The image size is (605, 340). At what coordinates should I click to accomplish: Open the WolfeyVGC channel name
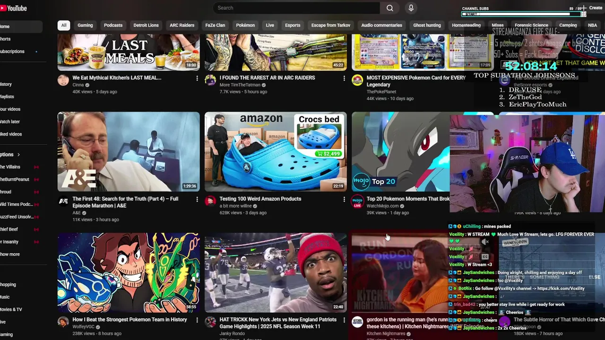point(84,327)
